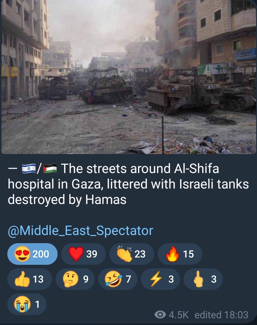The image size is (257, 325).
Task: React with the rolling laughing emoji
Action: (x=118, y=279)
